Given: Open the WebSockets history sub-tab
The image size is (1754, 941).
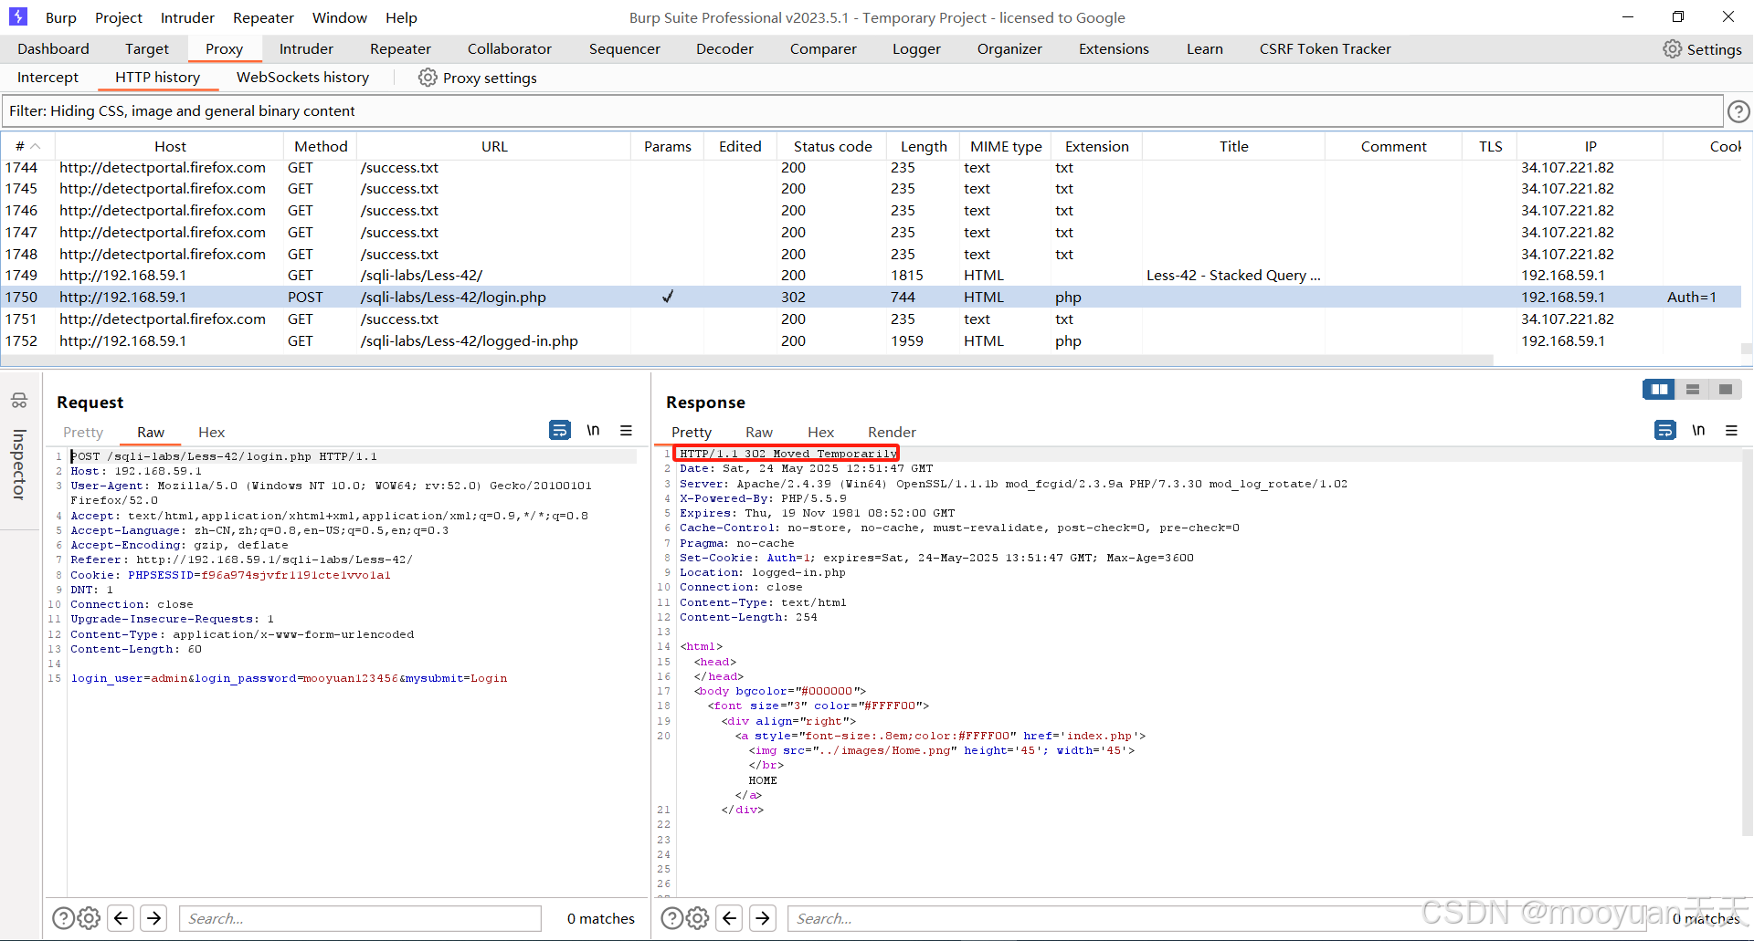Looking at the screenshot, I should pyautogui.click(x=302, y=78).
